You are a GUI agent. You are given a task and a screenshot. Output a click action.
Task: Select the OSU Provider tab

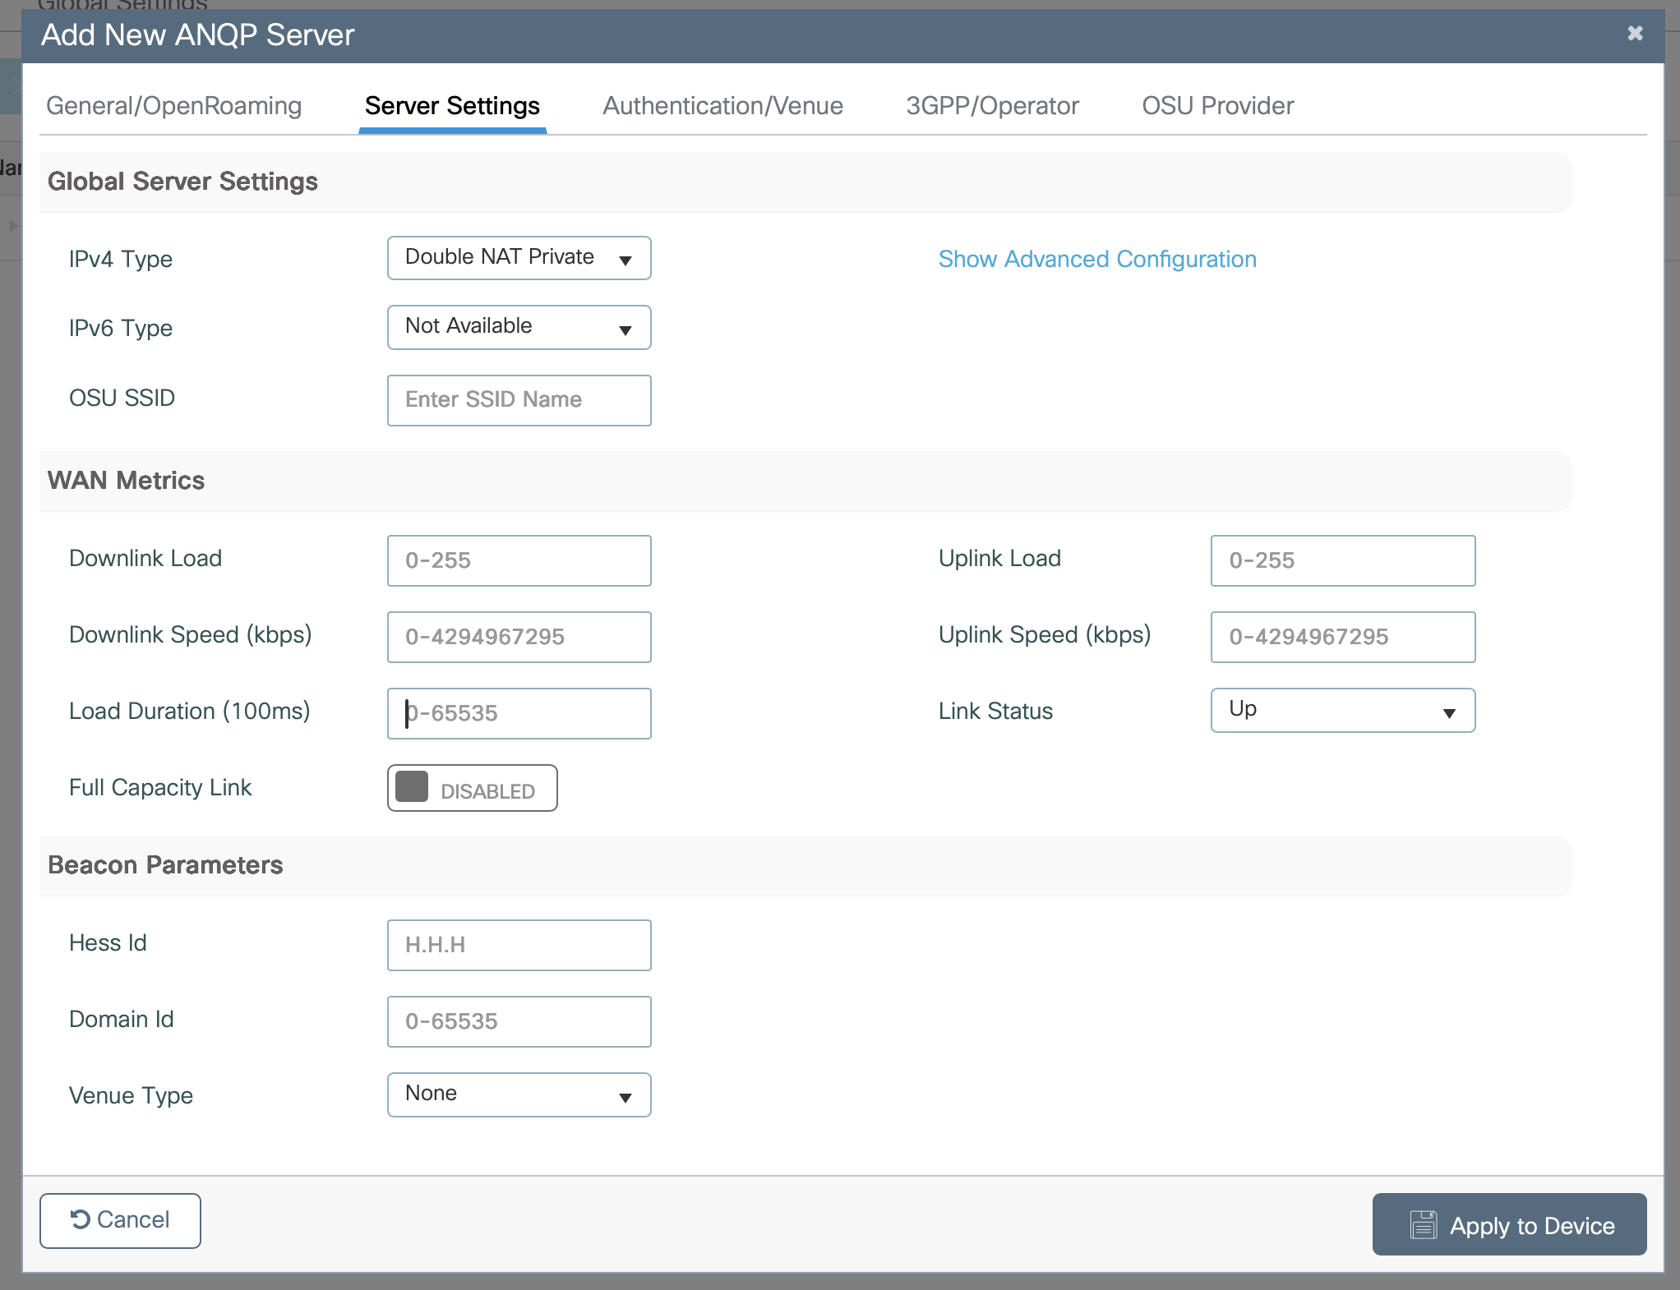[x=1217, y=106]
